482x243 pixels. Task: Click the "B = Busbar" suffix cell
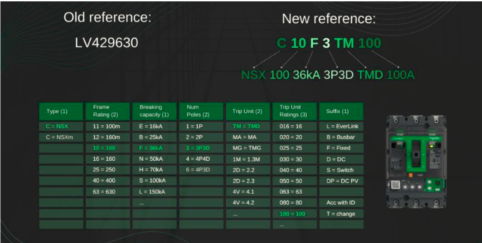pos(341,137)
